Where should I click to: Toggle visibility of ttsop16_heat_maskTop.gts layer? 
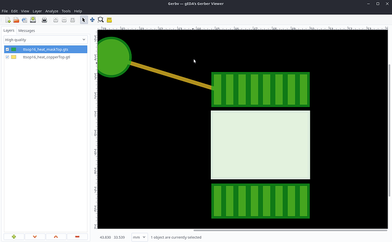[7, 50]
